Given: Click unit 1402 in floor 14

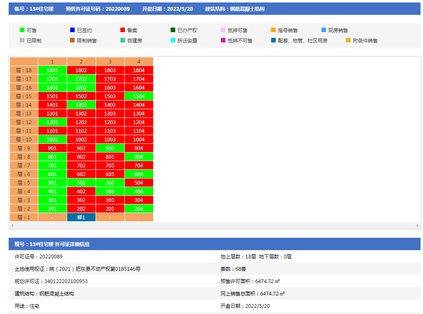Looking at the screenshot, I should 81,105.
